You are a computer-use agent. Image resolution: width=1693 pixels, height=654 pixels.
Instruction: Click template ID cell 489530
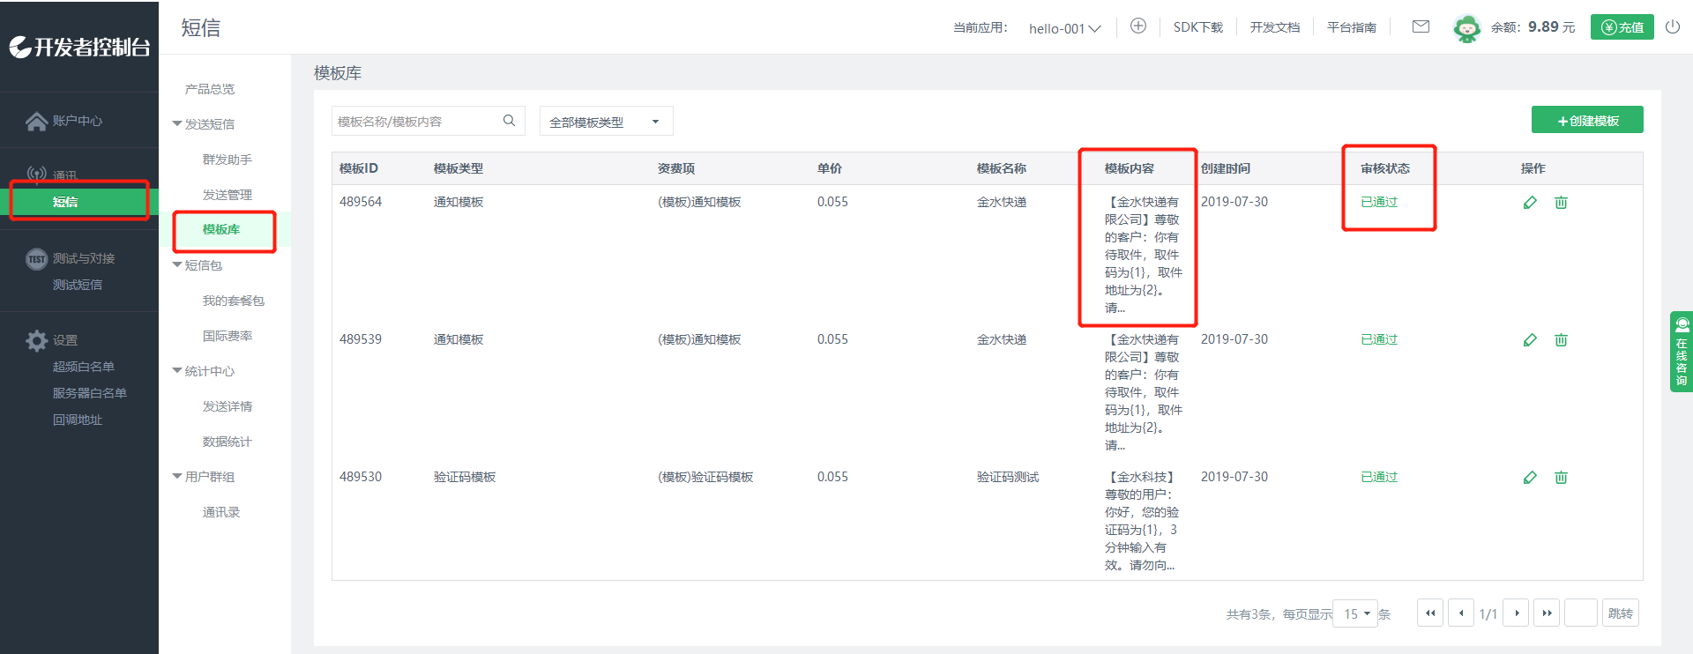click(361, 477)
